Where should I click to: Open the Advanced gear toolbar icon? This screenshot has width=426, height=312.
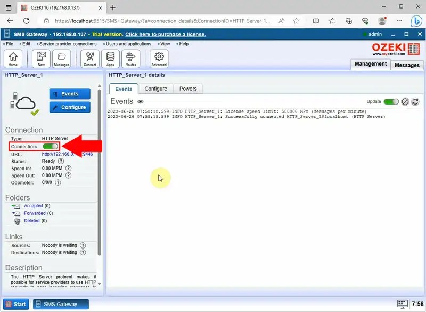(x=159, y=59)
